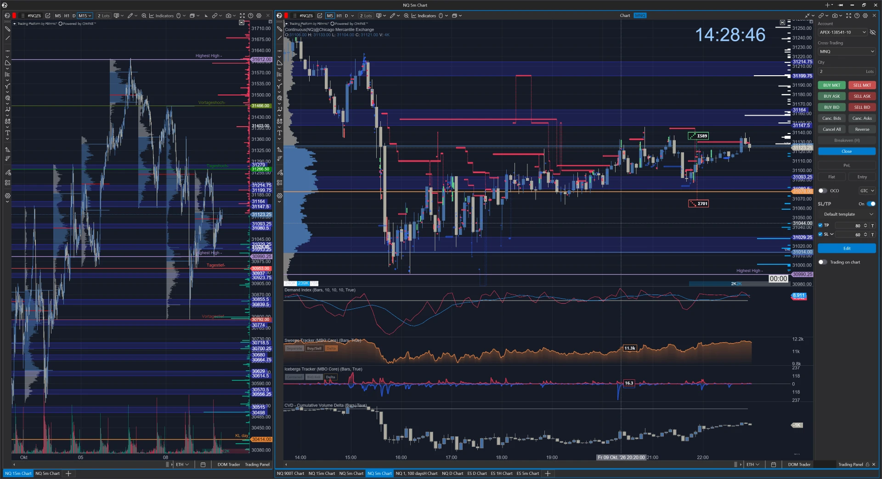
Task: Click the BUY MKT button
Action: coord(831,85)
